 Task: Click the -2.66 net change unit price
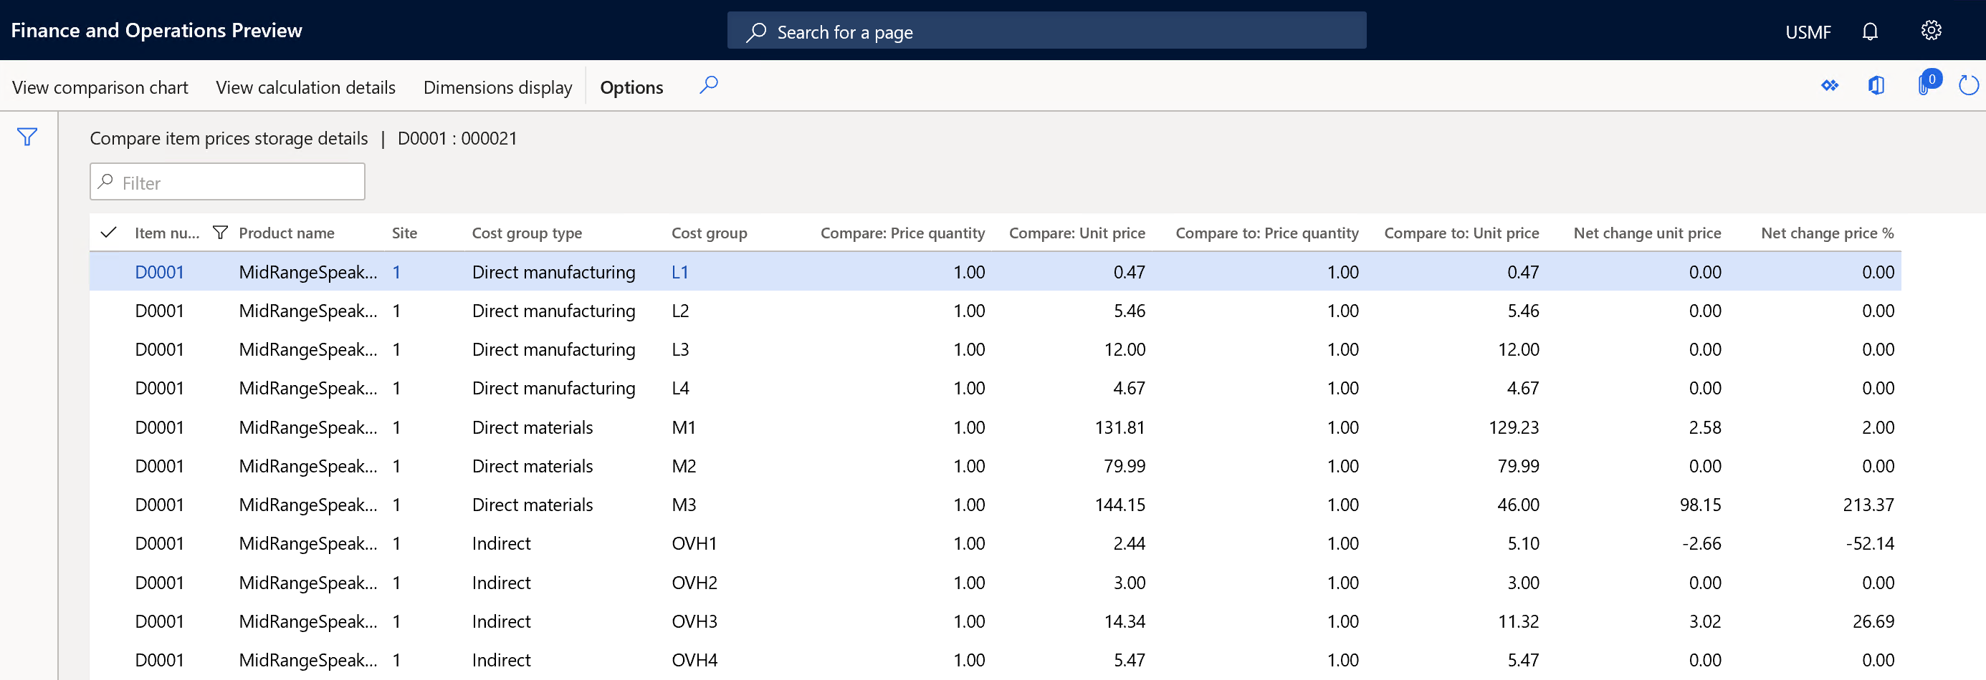click(1701, 543)
